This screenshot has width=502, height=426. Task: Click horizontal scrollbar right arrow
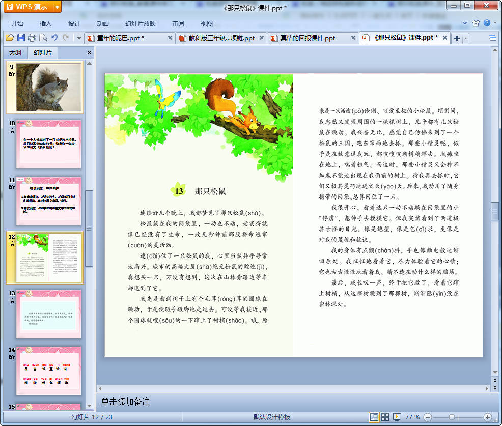pos(487,388)
